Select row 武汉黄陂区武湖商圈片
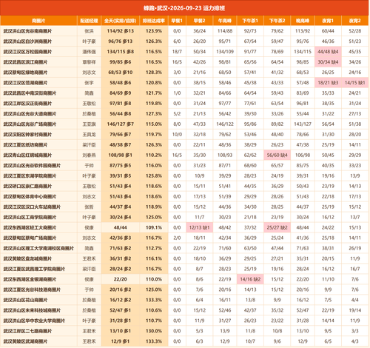This screenshot has height=348, width=370. pyautogui.click(x=184, y=341)
